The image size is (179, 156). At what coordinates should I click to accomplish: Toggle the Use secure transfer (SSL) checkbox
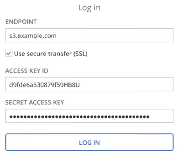click(x=9, y=54)
